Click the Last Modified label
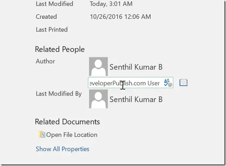The height and width of the screenshot is (166, 226). pos(54,4)
